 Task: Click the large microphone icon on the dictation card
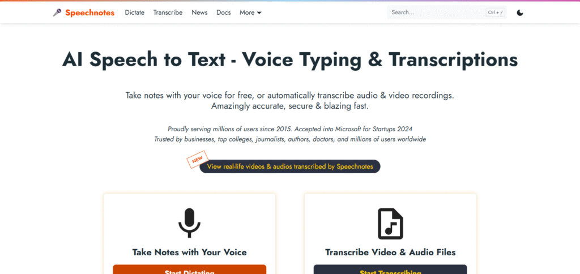(x=189, y=222)
